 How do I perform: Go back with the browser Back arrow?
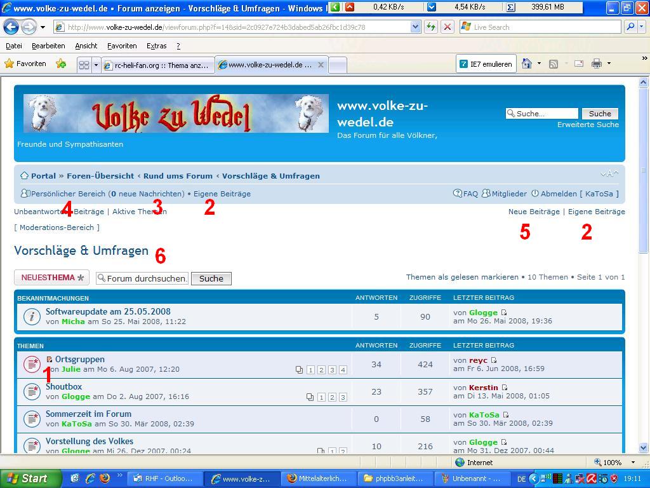coord(11,27)
